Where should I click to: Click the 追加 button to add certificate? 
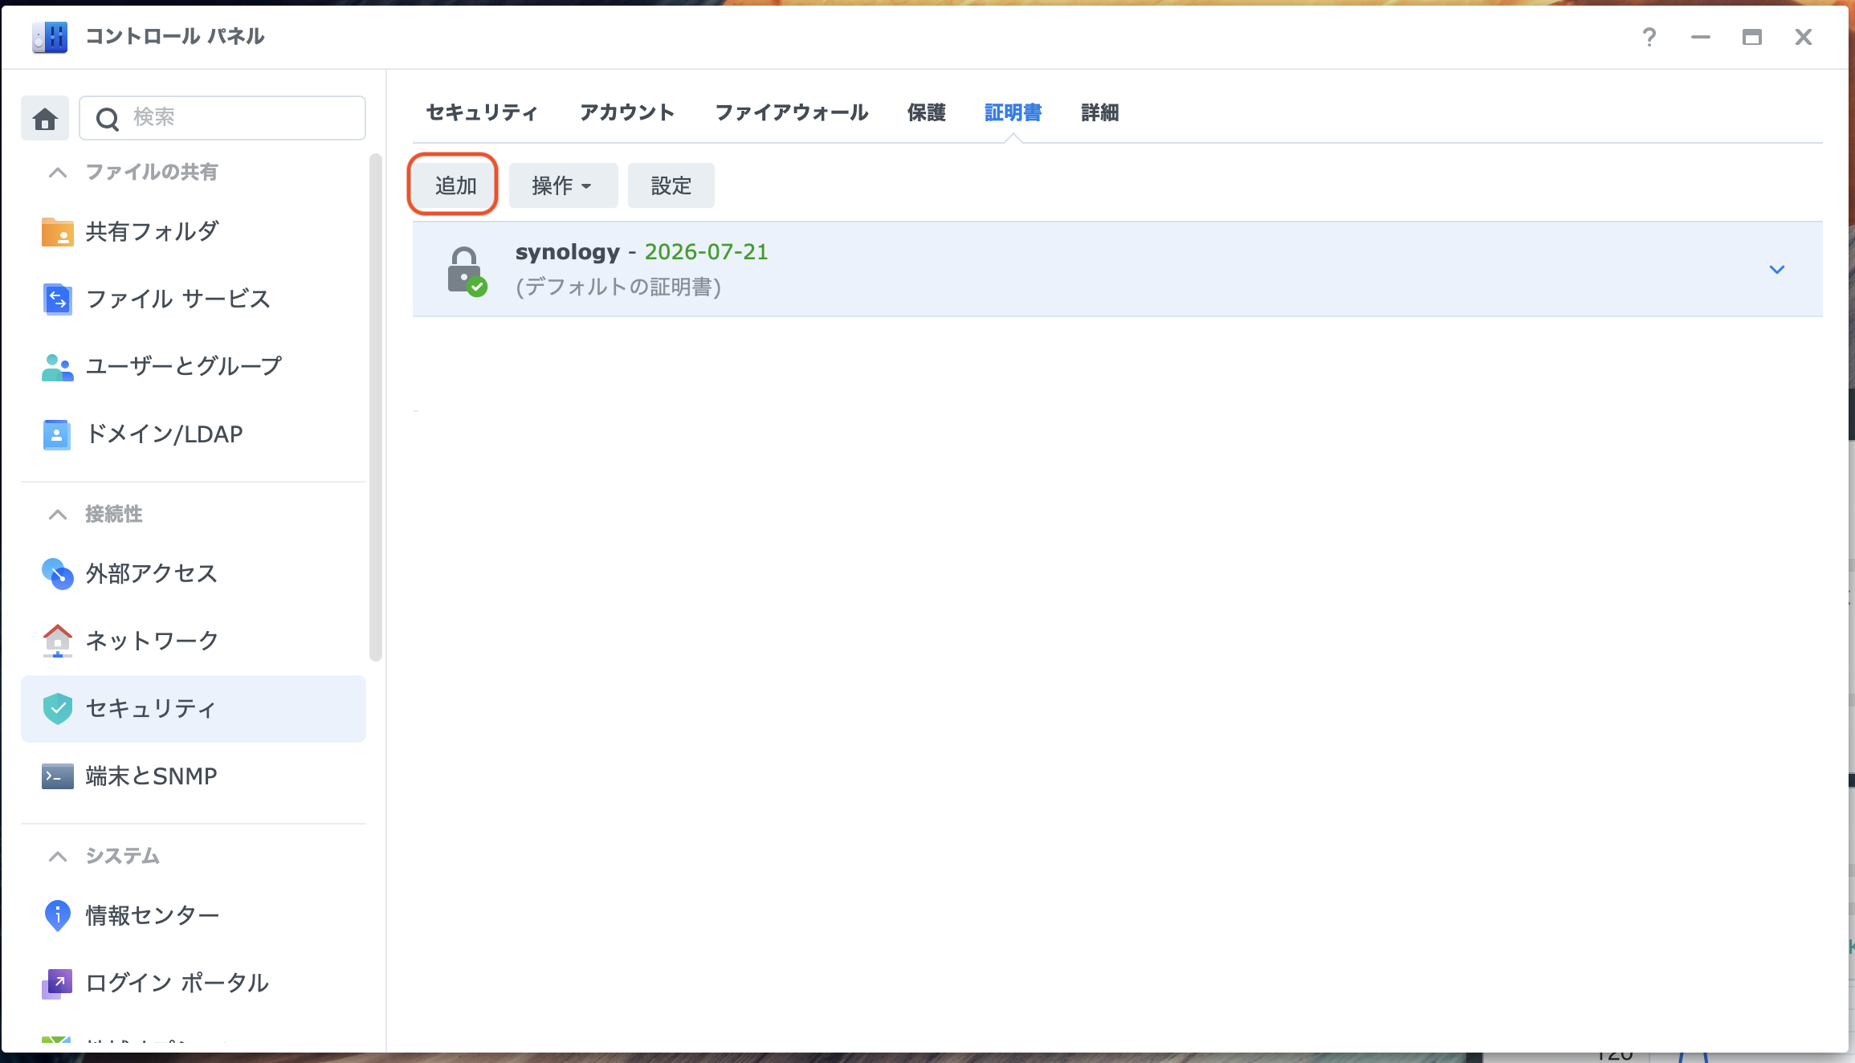point(452,184)
